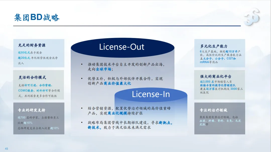This screenshot has height=152, width=271.
Task: Click the highlighted 商业价值最大化 text
Action: point(117,83)
